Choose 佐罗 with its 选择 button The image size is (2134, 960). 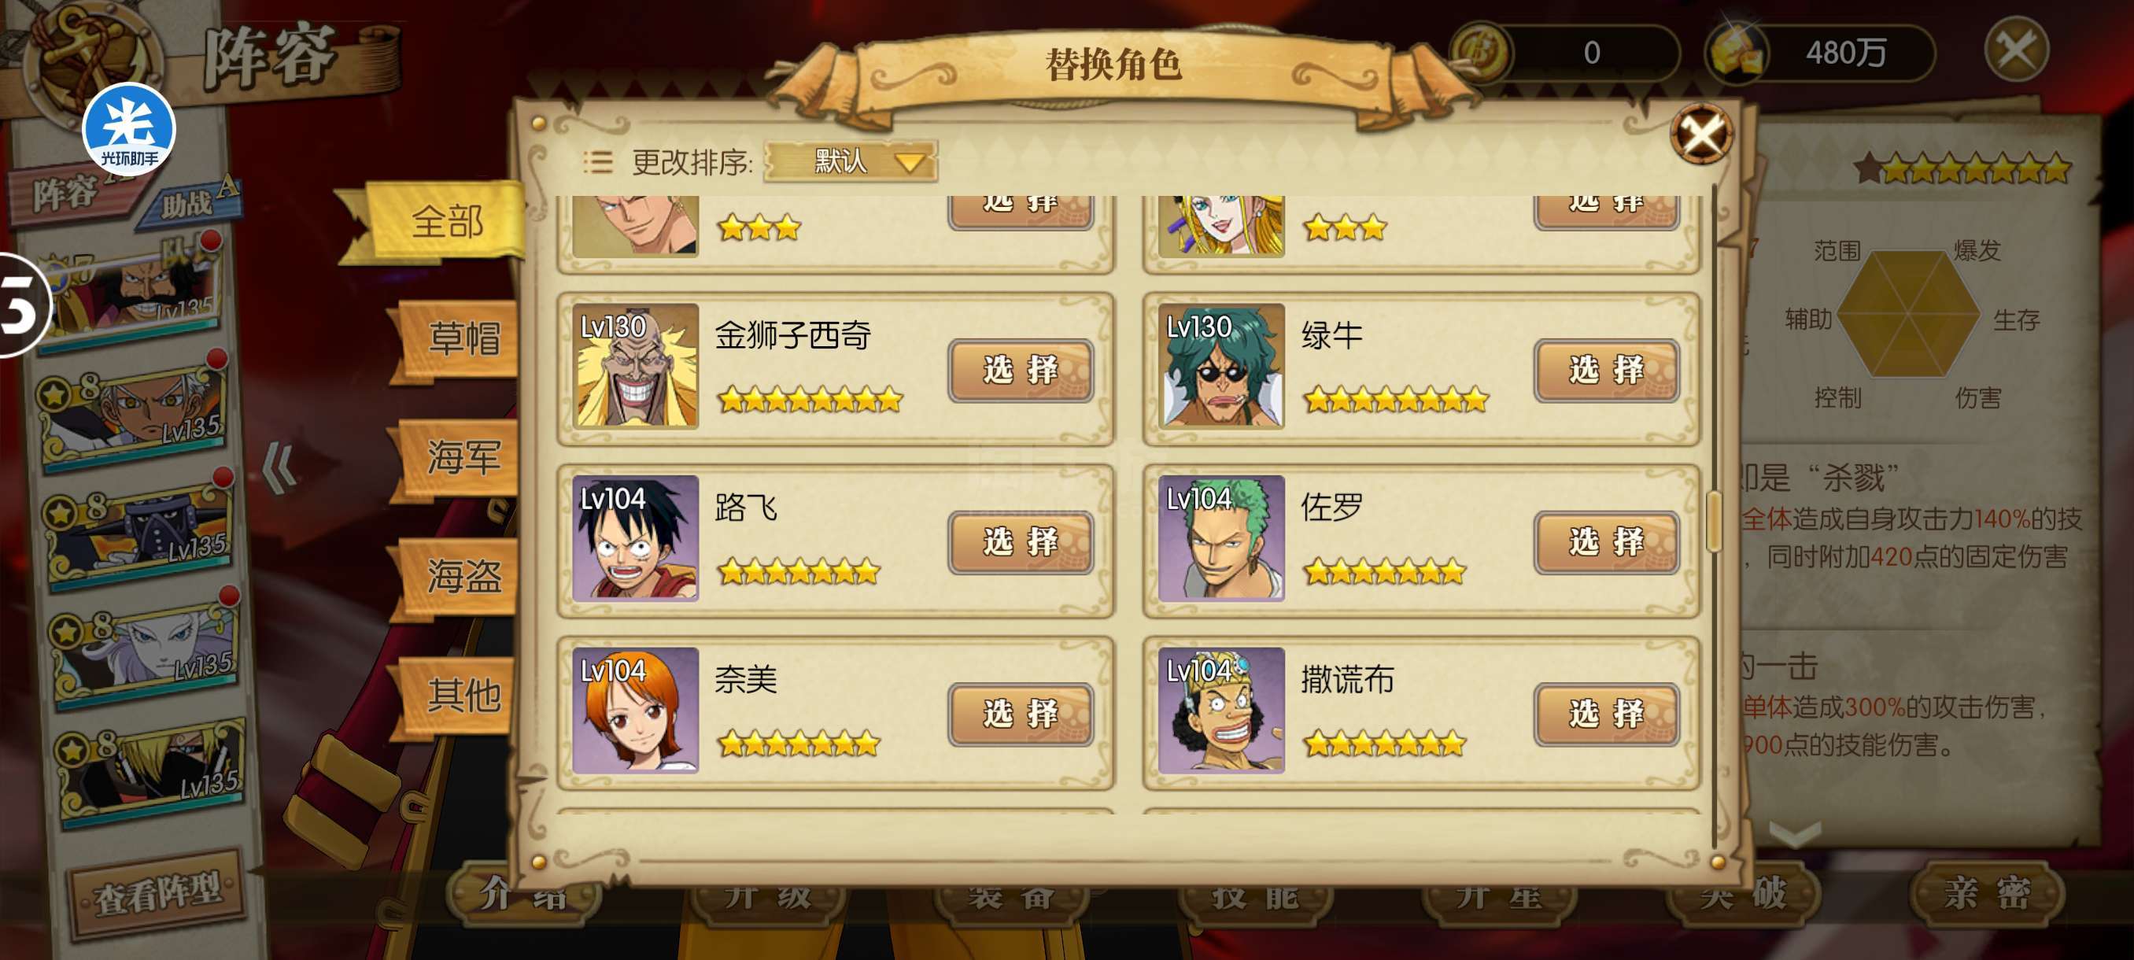(x=1606, y=541)
